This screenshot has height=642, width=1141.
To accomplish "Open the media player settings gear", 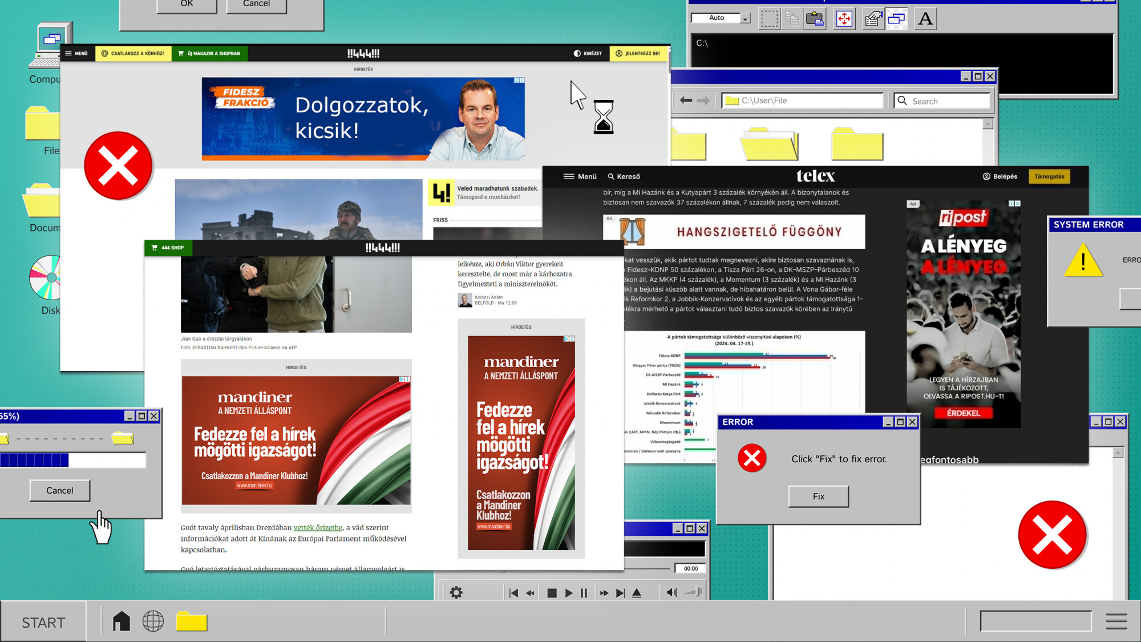I will [x=456, y=593].
